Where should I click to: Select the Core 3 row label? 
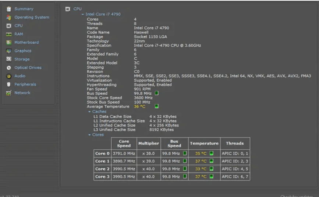[x=102, y=177]
